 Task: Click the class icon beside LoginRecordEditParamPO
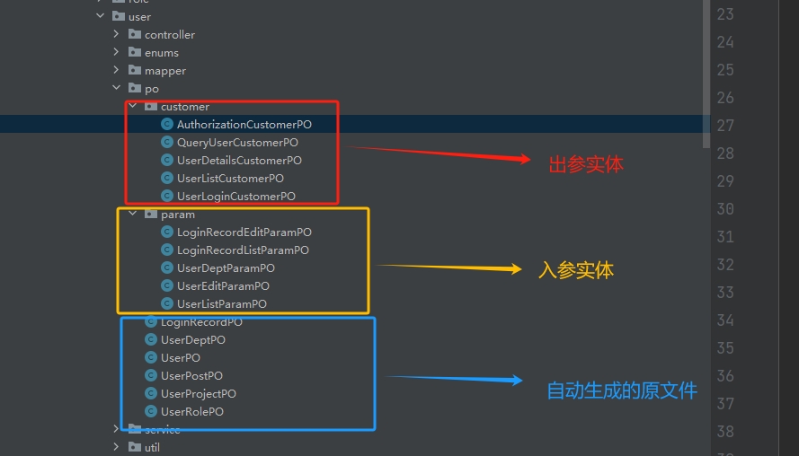point(167,232)
